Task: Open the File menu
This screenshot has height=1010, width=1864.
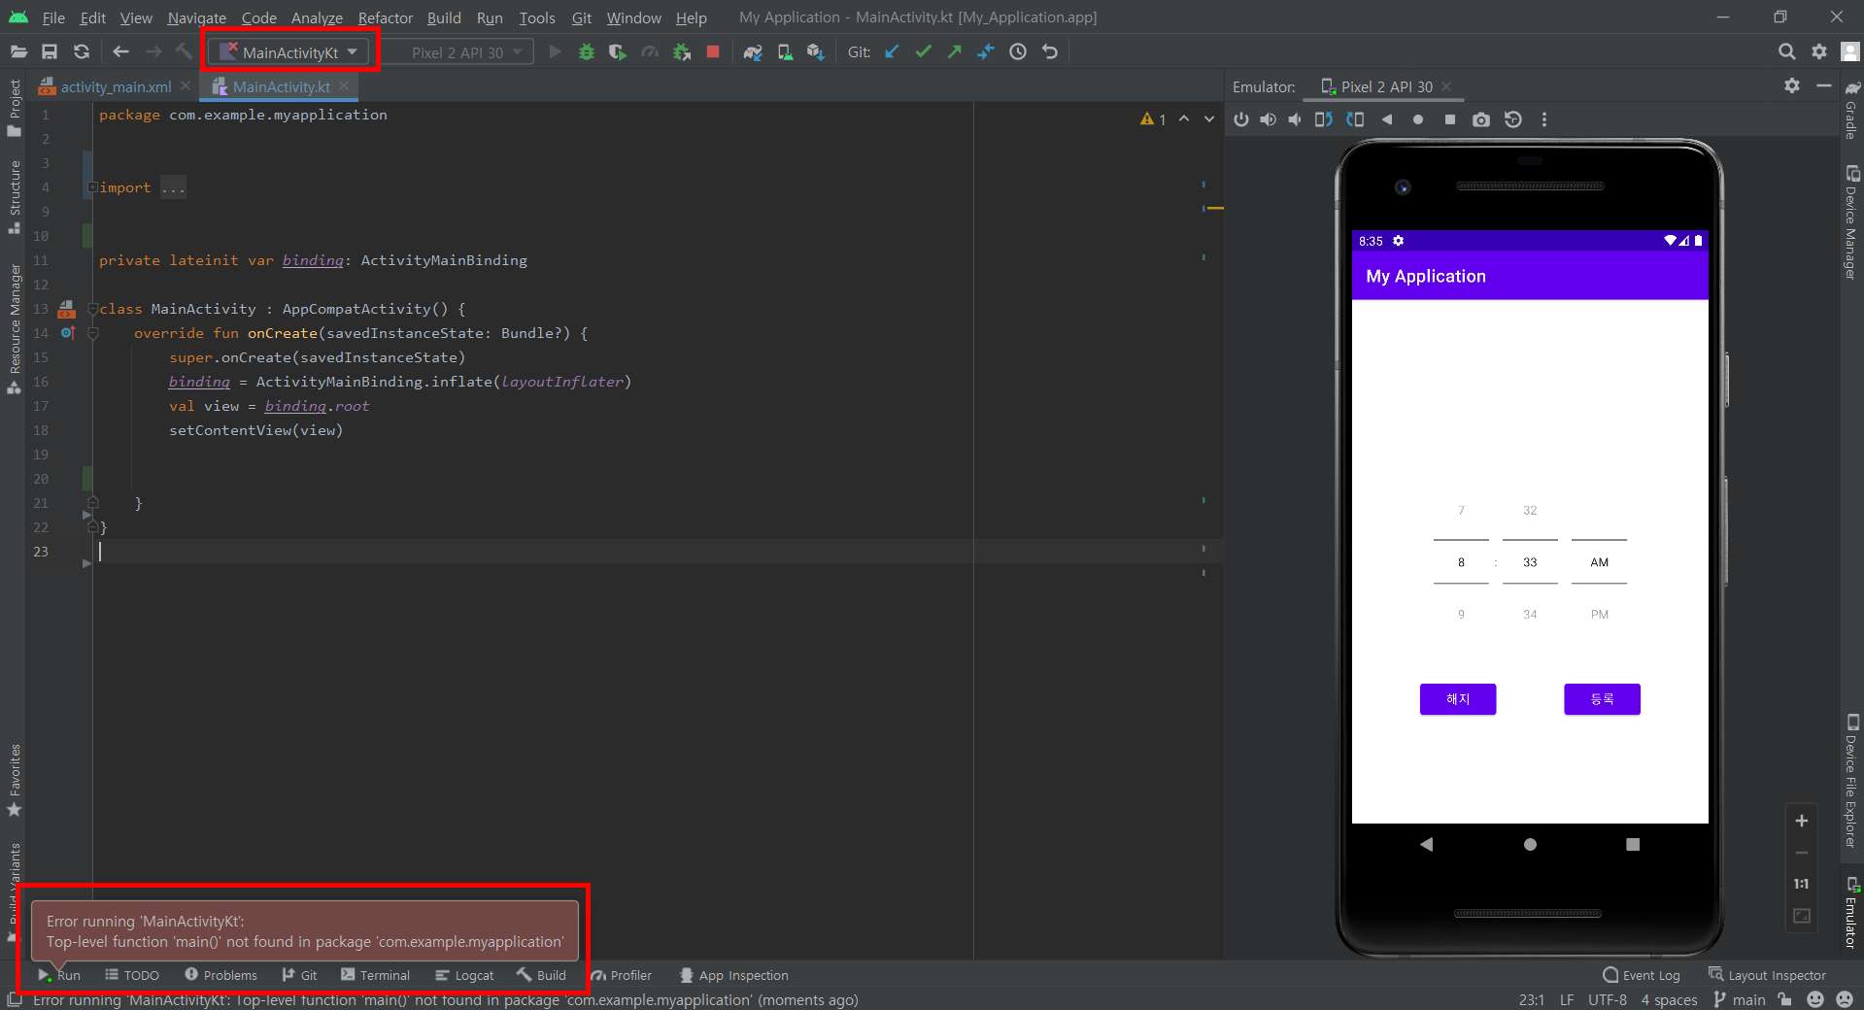Action: [x=53, y=17]
